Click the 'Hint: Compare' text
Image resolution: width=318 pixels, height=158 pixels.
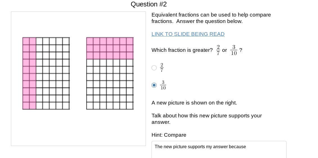coord(169,135)
